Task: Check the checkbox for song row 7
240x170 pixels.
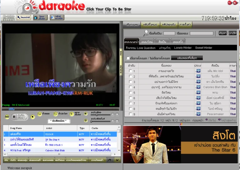Action: (x=130, y=103)
